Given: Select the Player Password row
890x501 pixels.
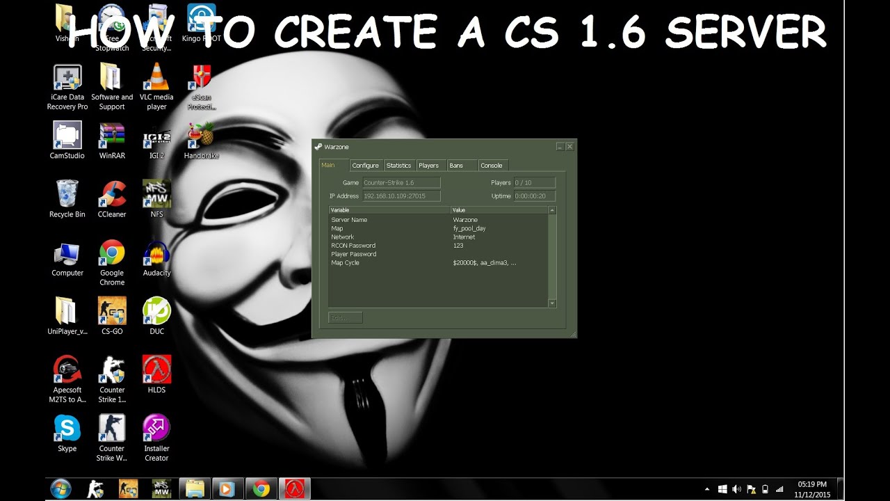Looking at the screenshot, I should (438, 254).
